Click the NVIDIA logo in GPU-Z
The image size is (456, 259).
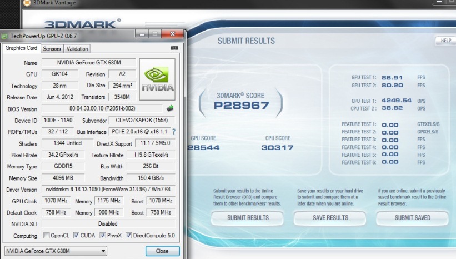coord(157,79)
